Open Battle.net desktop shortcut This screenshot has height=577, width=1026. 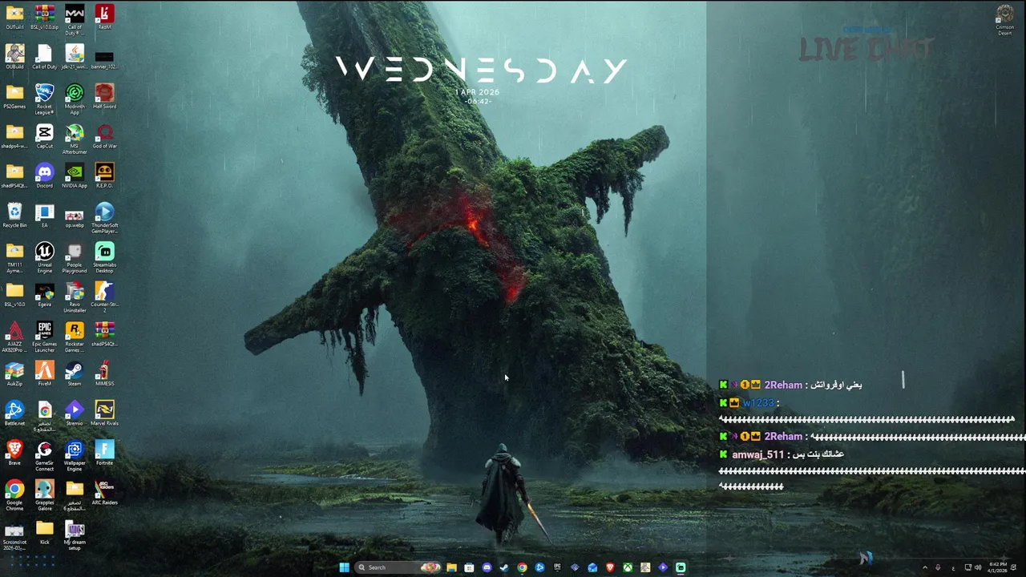tap(14, 414)
